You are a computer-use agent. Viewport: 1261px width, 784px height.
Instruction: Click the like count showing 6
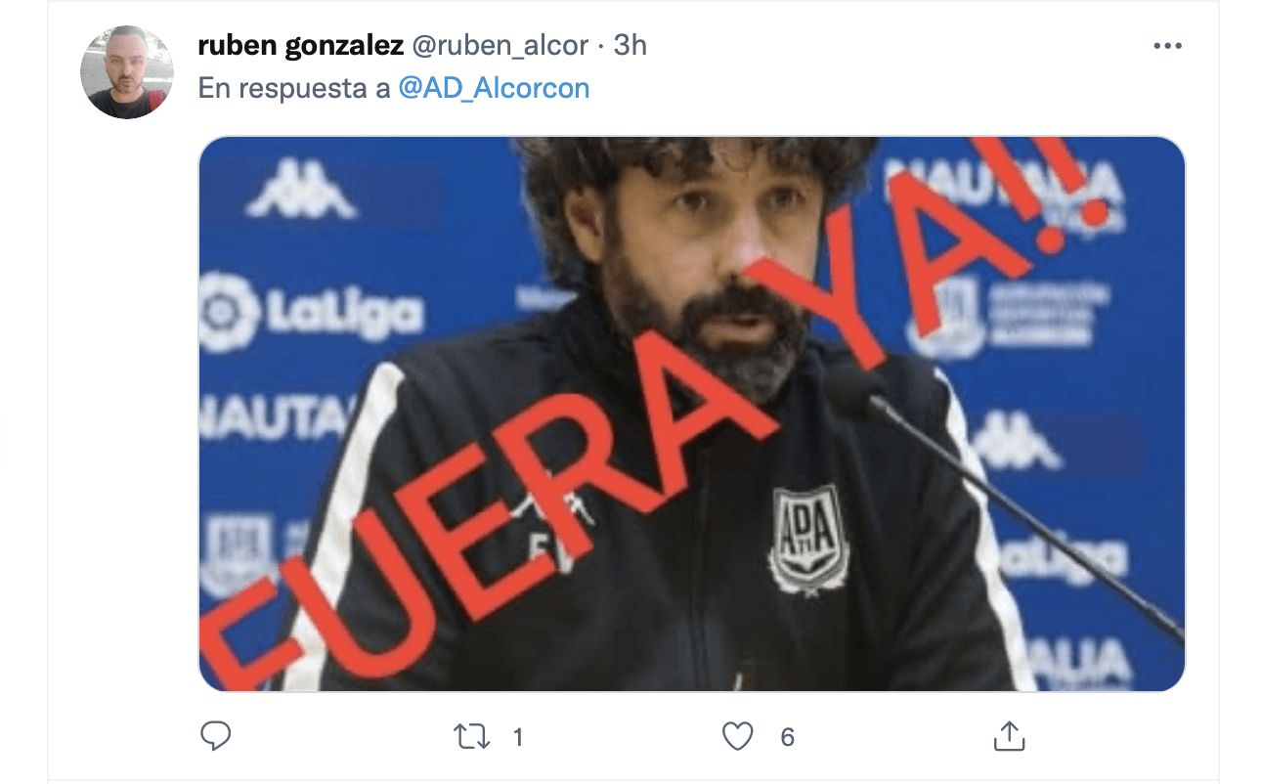point(788,737)
